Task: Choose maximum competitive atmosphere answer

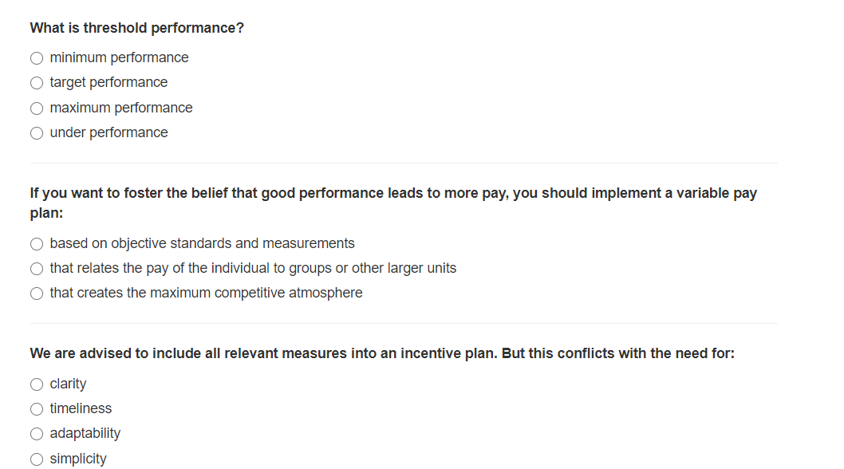Action: 37,293
